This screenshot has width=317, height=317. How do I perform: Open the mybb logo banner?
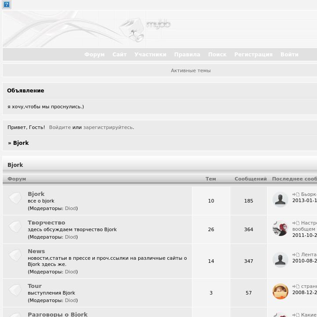point(160,29)
